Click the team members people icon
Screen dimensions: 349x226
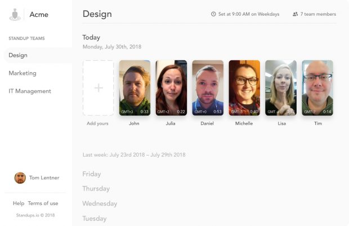tap(295, 14)
